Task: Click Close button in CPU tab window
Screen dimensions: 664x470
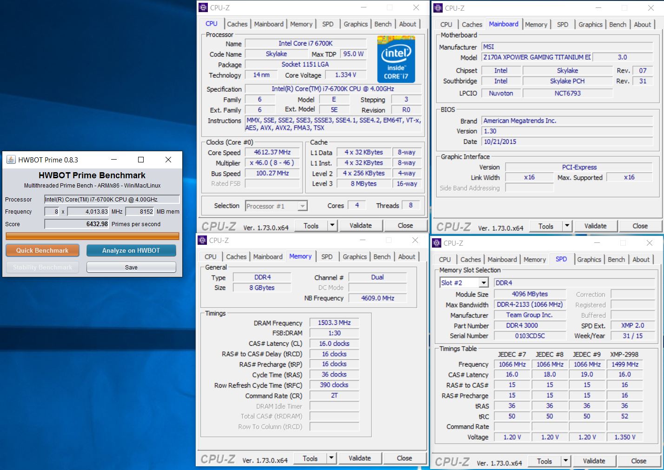Action: coord(405,226)
